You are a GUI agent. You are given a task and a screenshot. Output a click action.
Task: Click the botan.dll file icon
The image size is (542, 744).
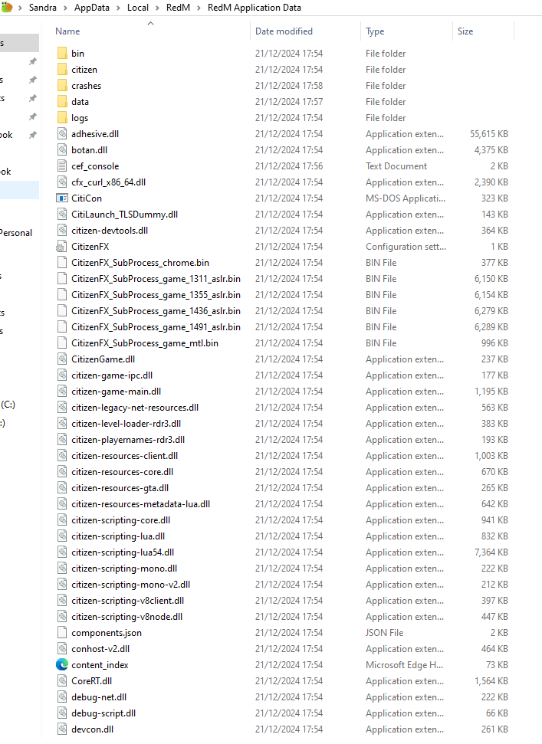click(62, 150)
